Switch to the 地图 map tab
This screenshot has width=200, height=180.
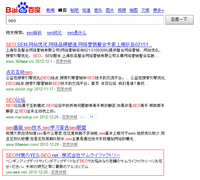point(134,10)
